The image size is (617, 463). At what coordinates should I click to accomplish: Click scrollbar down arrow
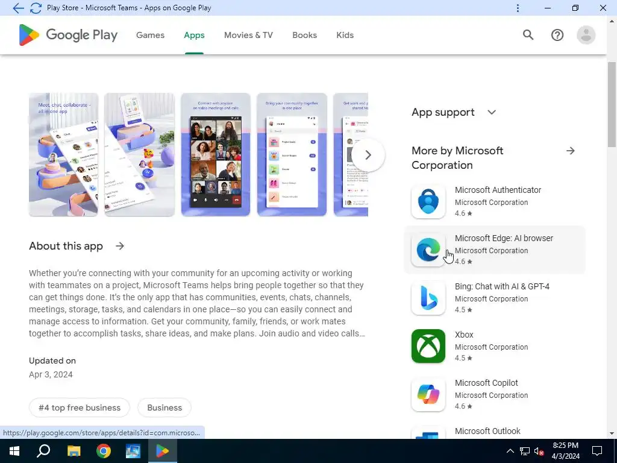(x=612, y=434)
